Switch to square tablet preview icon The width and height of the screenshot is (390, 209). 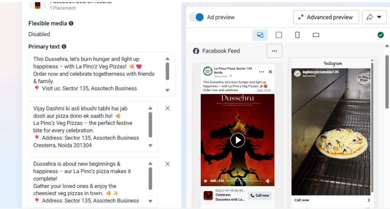click(279, 35)
